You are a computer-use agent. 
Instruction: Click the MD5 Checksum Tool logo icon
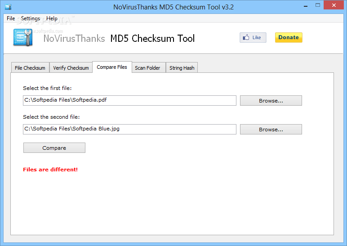(23, 37)
